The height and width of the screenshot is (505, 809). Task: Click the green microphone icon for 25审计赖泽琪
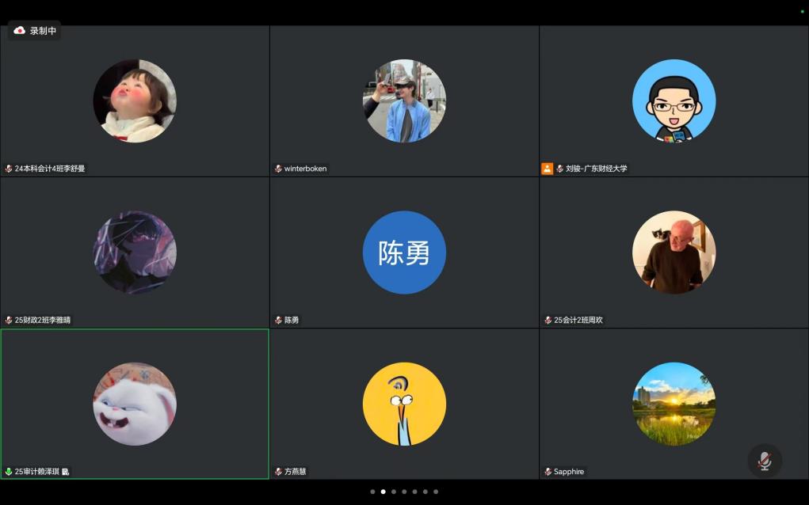9,472
